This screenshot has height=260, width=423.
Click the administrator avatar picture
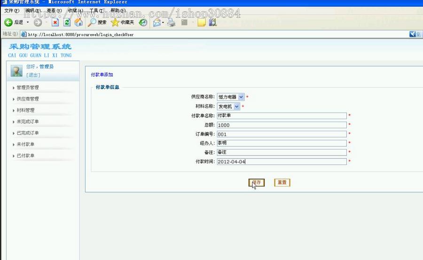click(16, 71)
